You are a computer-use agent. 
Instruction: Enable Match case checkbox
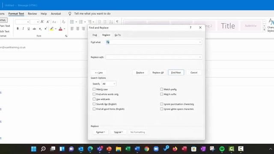tap(94, 89)
